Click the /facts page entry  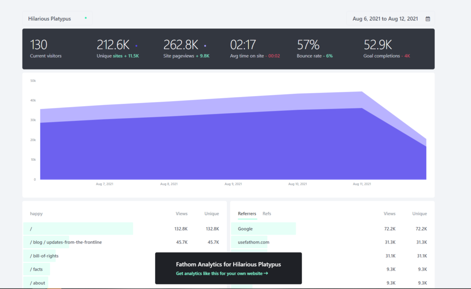[x=38, y=269]
